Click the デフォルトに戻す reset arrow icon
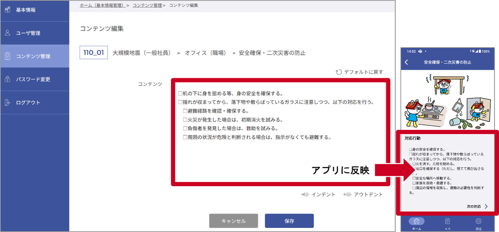499x232 pixels. click(338, 72)
